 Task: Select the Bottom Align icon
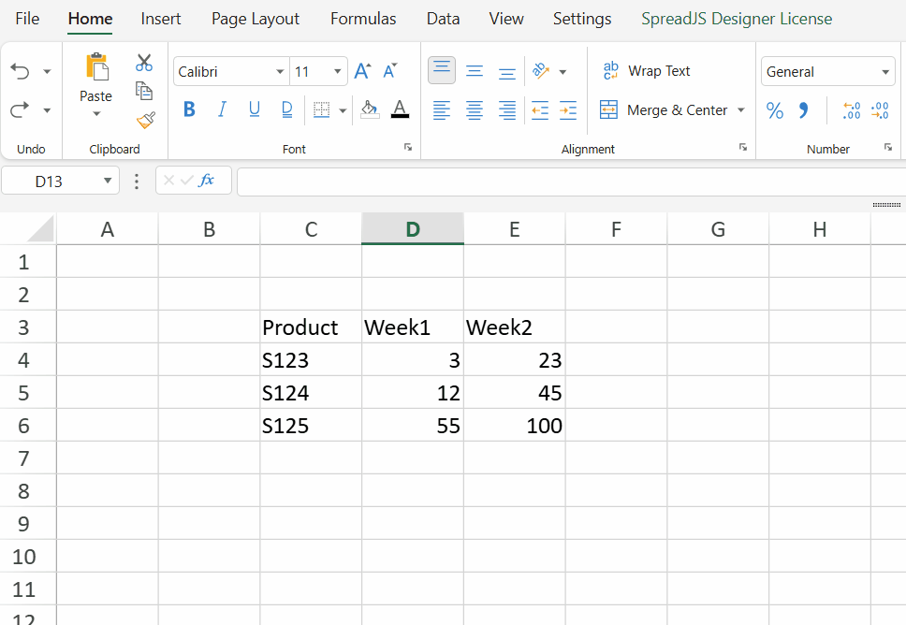[x=506, y=72]
